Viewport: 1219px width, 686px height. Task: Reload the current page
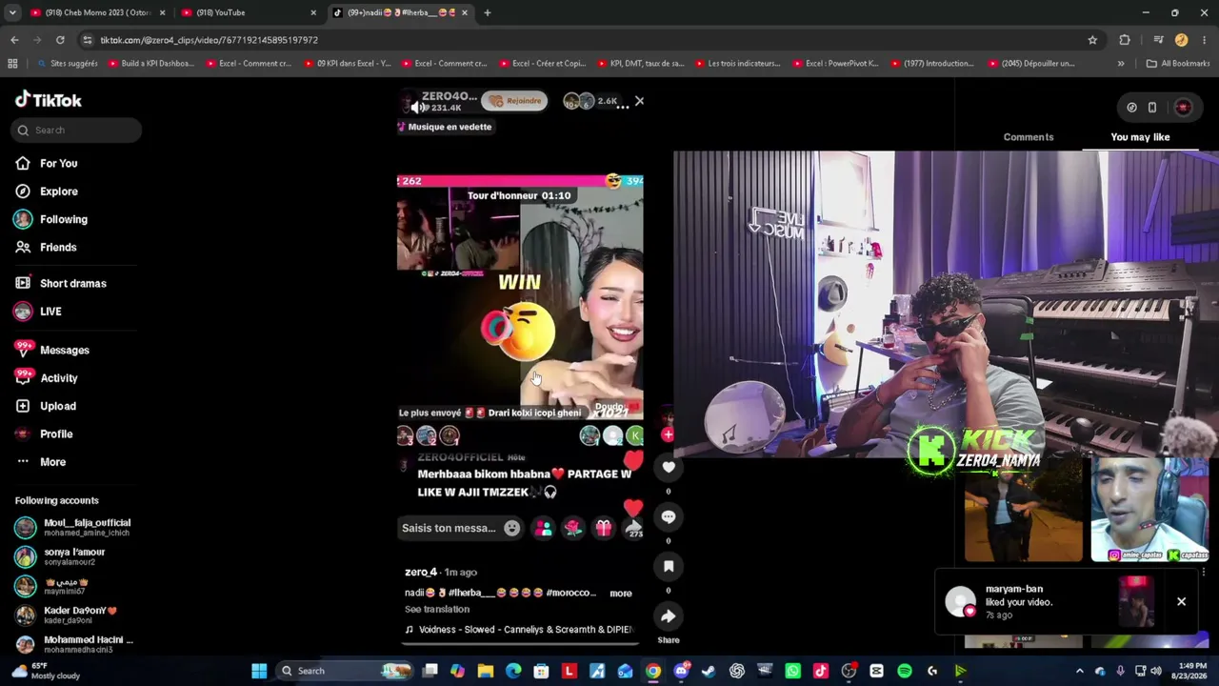coord(60,40)
